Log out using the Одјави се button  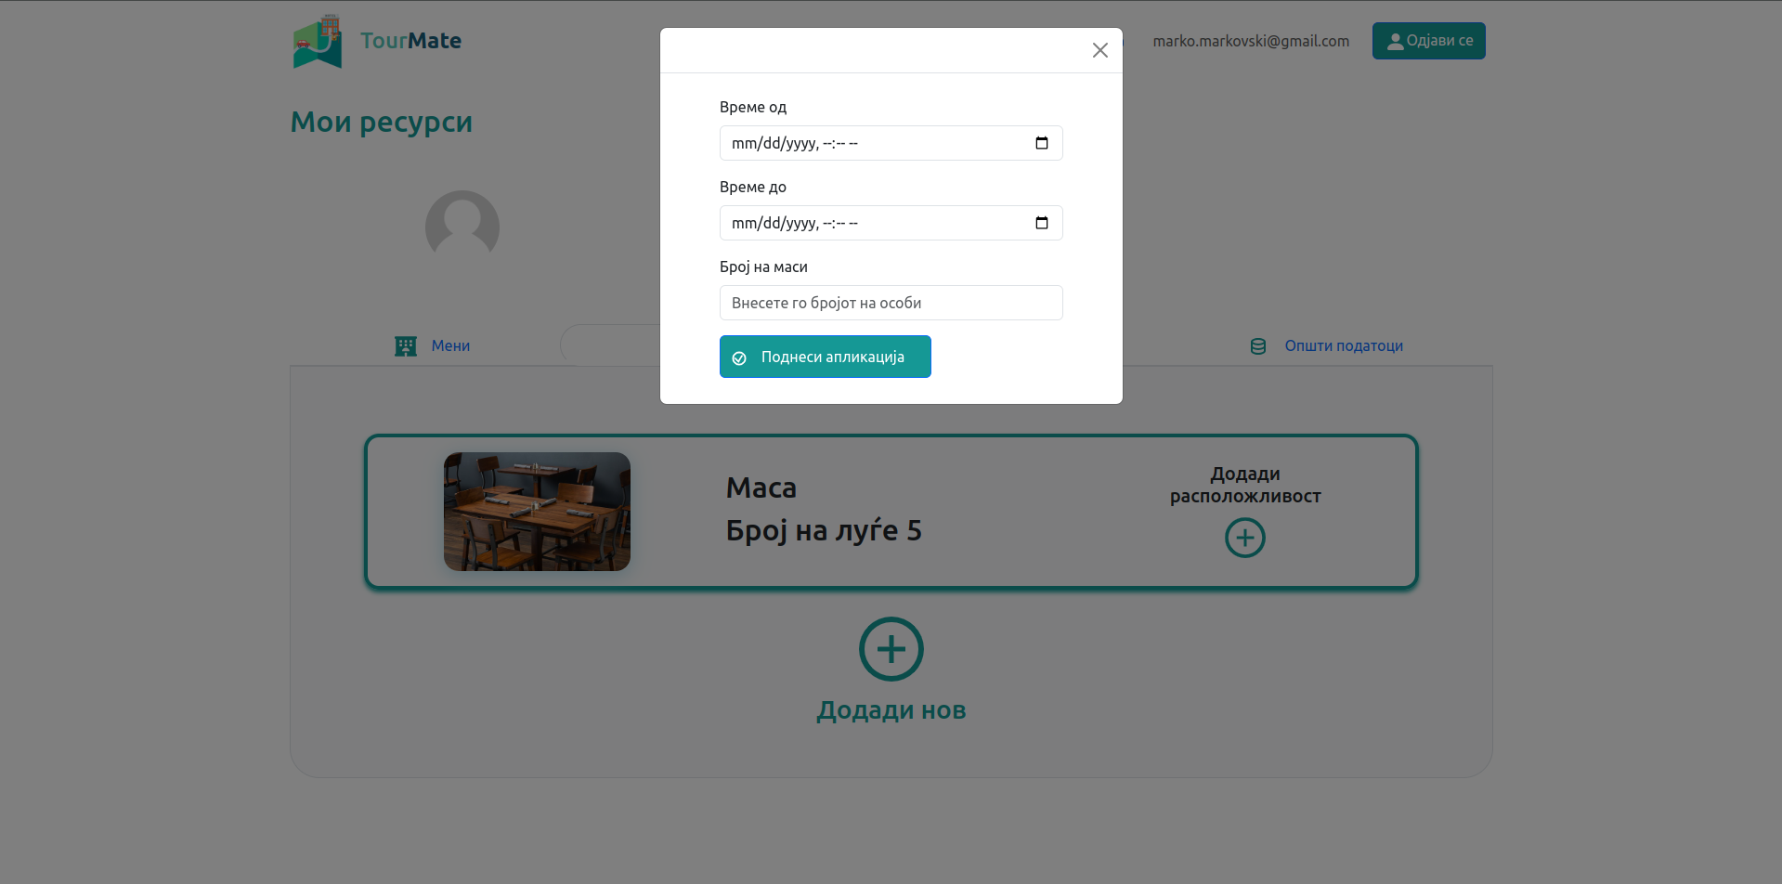pos(1428,41)
